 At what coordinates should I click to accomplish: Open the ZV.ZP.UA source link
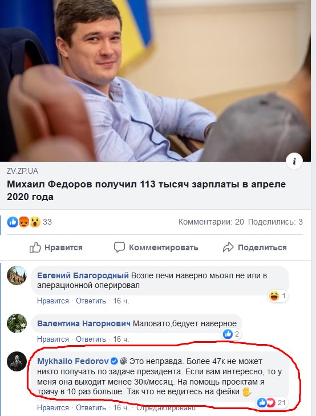(22, 171)
